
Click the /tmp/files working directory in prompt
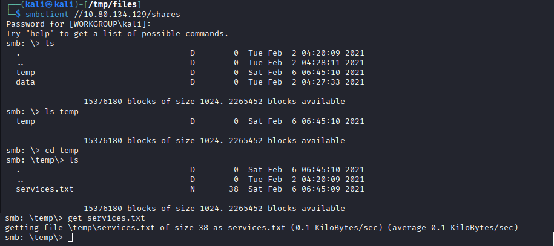coord(124,5)
